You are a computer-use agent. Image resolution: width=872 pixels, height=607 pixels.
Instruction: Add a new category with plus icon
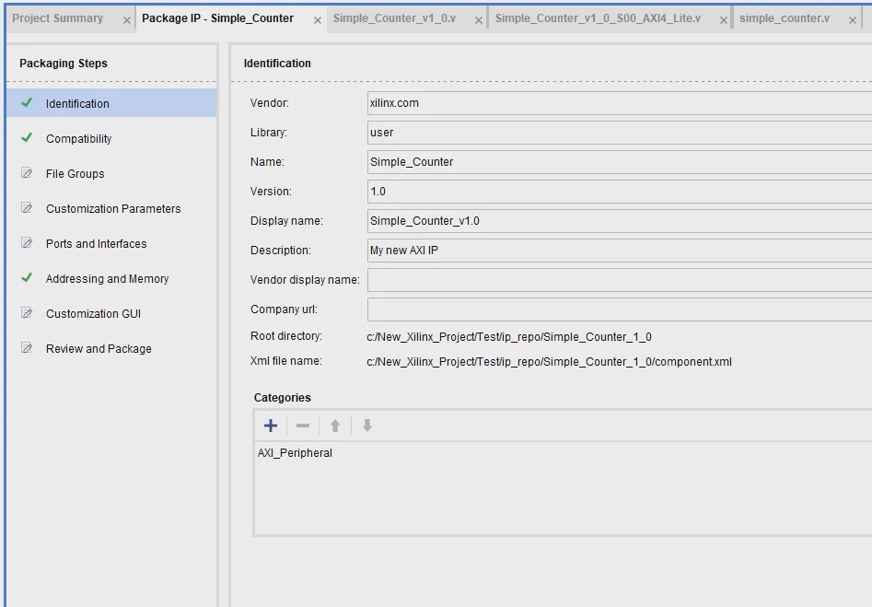[x=271, y=426]
